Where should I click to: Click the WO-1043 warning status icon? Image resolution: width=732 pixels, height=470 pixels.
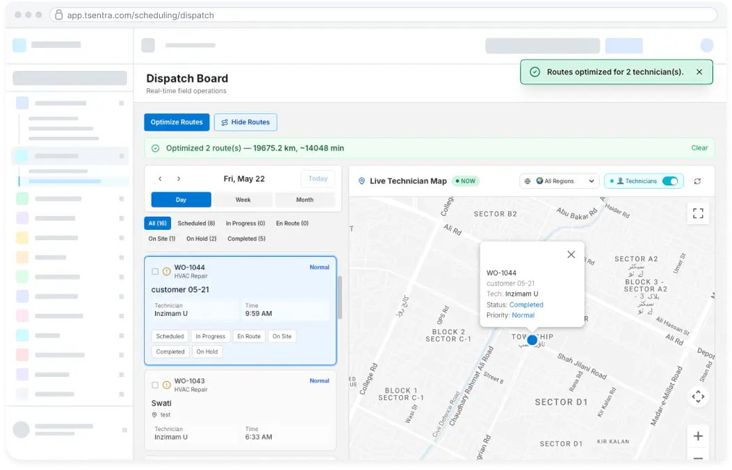tap(167, 385)
